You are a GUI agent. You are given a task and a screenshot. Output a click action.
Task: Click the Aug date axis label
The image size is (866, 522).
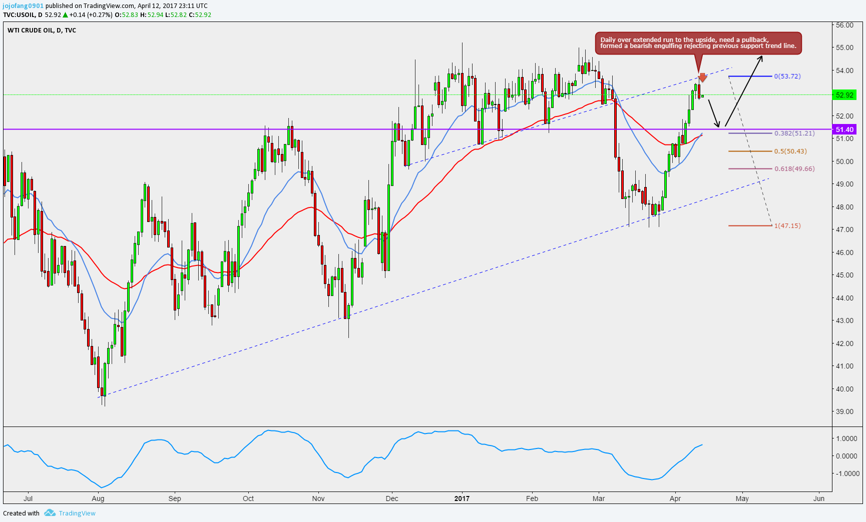[x=98, y=498]
